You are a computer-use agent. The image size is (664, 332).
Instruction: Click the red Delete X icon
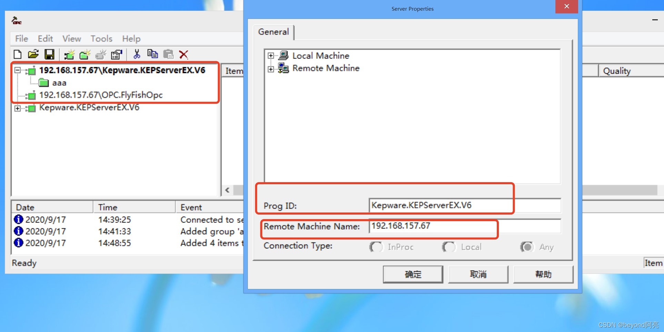tap(184, 54)
